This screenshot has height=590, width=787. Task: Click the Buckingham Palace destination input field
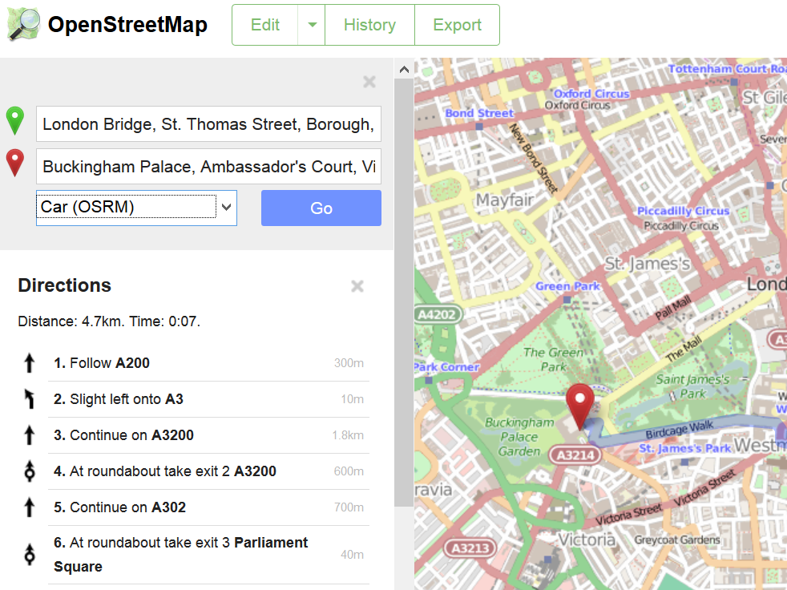point(209,166)
